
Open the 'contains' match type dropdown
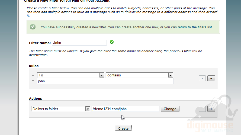139,75
